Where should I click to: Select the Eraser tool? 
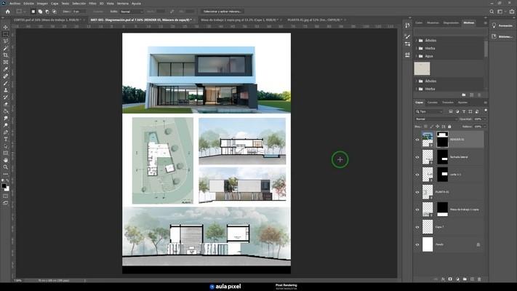6,104
